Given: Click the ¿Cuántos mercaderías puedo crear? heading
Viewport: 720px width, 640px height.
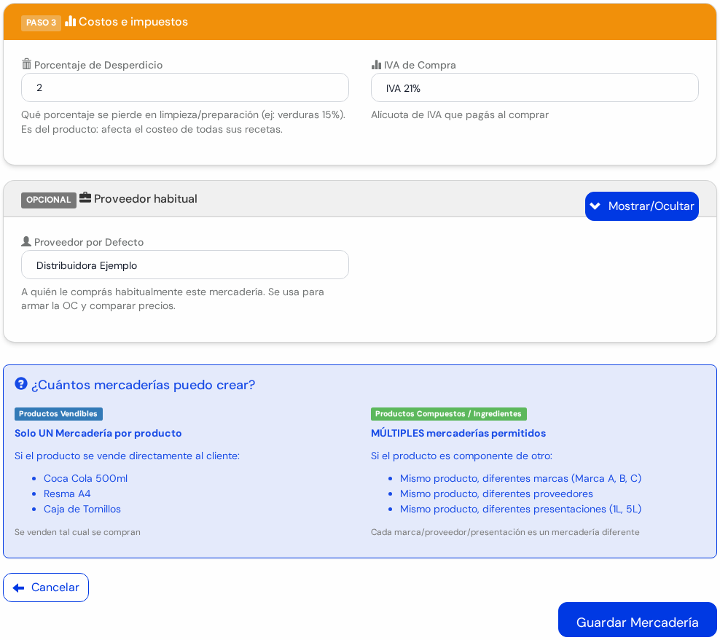Looking at the screenshot, I should [143, 385].
